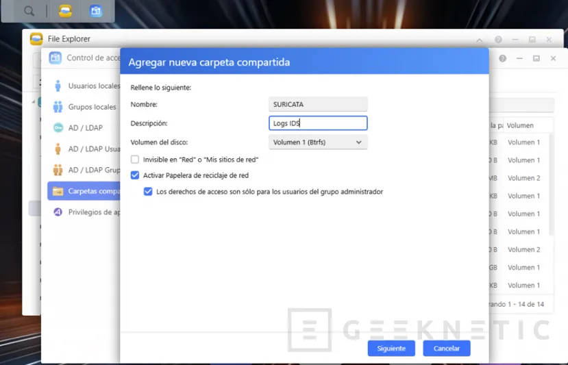
Task: Open Access Control from the taskbar icon
Action: tap(96, 11)
